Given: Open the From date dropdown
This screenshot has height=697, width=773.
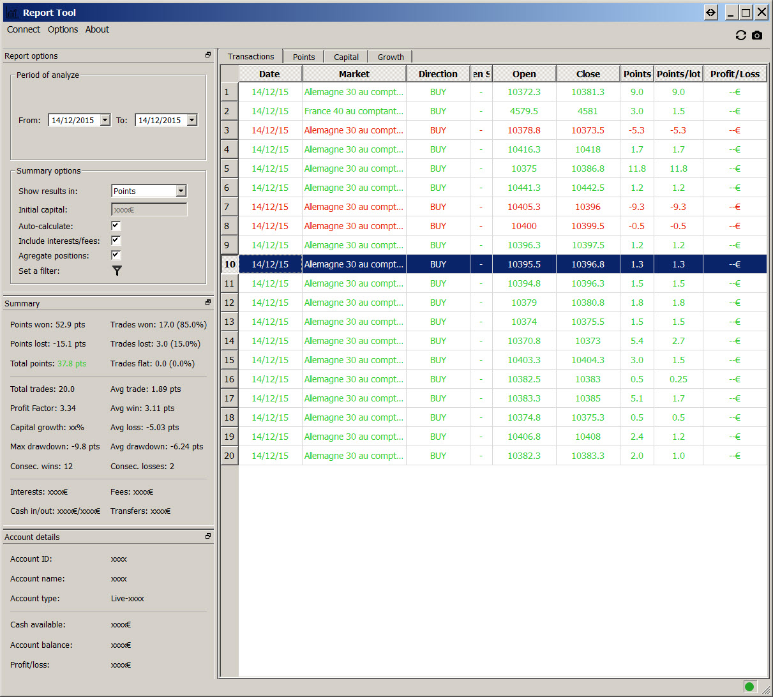Looking at the screenshot, I should [x=105, y=120].
